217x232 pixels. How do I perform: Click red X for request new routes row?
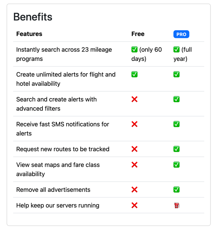(135, 149)
